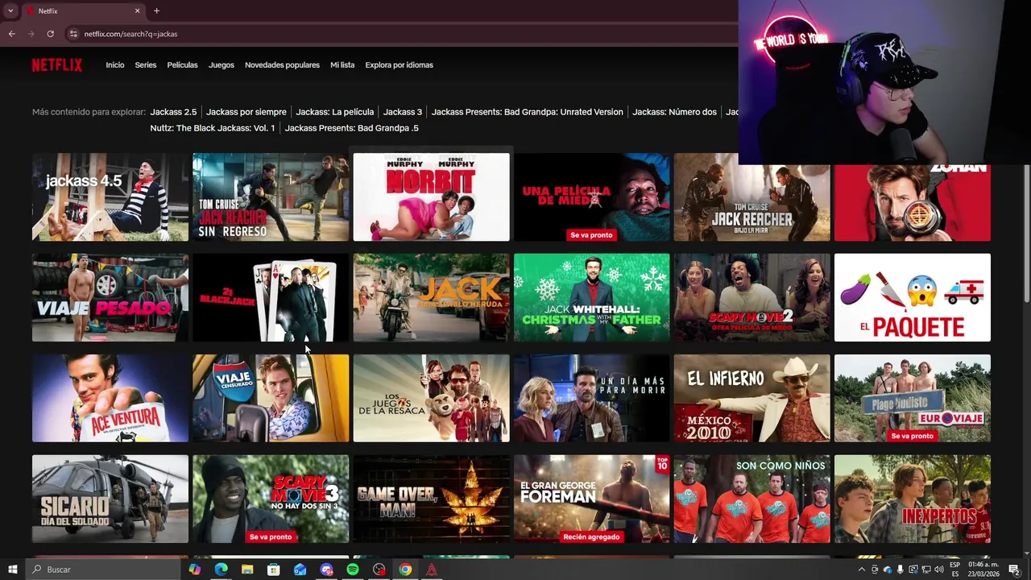1031x580 pixels.
Task: Open a new browser tab with plus icon
Action: tap(156, 10)
